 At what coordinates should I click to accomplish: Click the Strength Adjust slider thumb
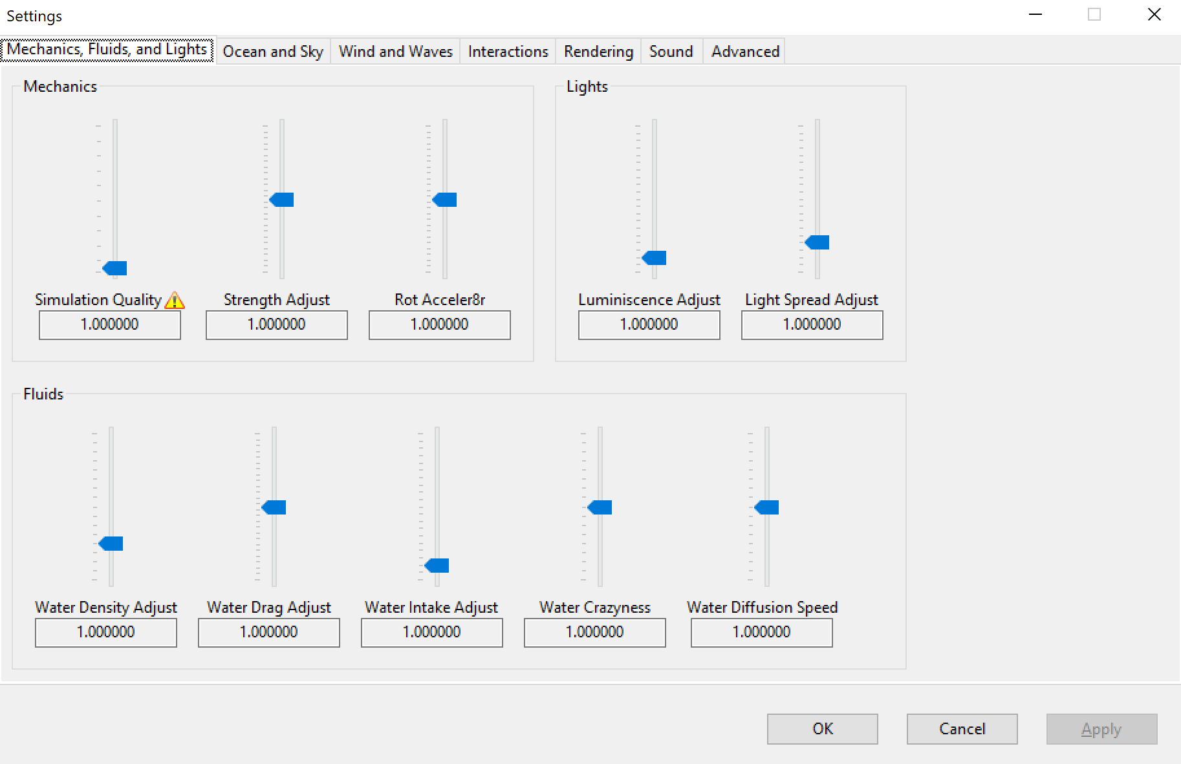click(x=282, y=200)
